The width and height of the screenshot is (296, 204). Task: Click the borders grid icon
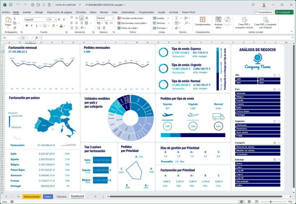point(45,25)
